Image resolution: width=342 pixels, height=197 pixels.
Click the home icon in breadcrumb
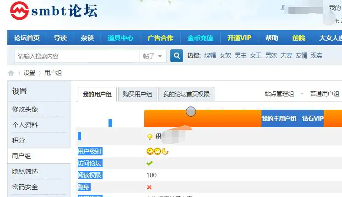point(11,73)
